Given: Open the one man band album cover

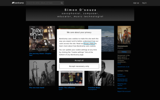Looking at the screenshot, I should click(x=42, y=73).
